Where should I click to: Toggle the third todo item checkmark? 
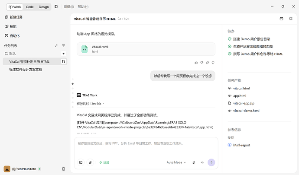pyautogui.click(x=230, y=54)
